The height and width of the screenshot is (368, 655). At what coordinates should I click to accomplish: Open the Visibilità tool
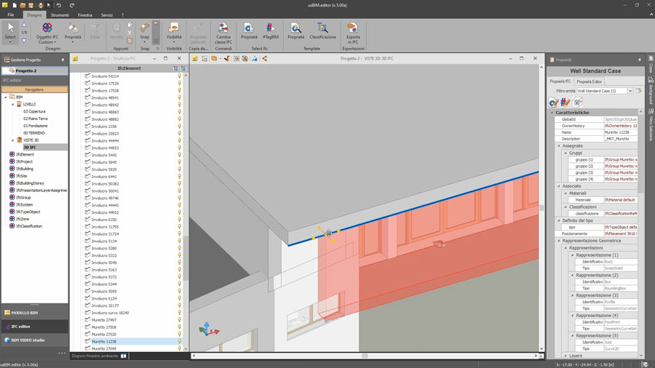tap(174, 32)
